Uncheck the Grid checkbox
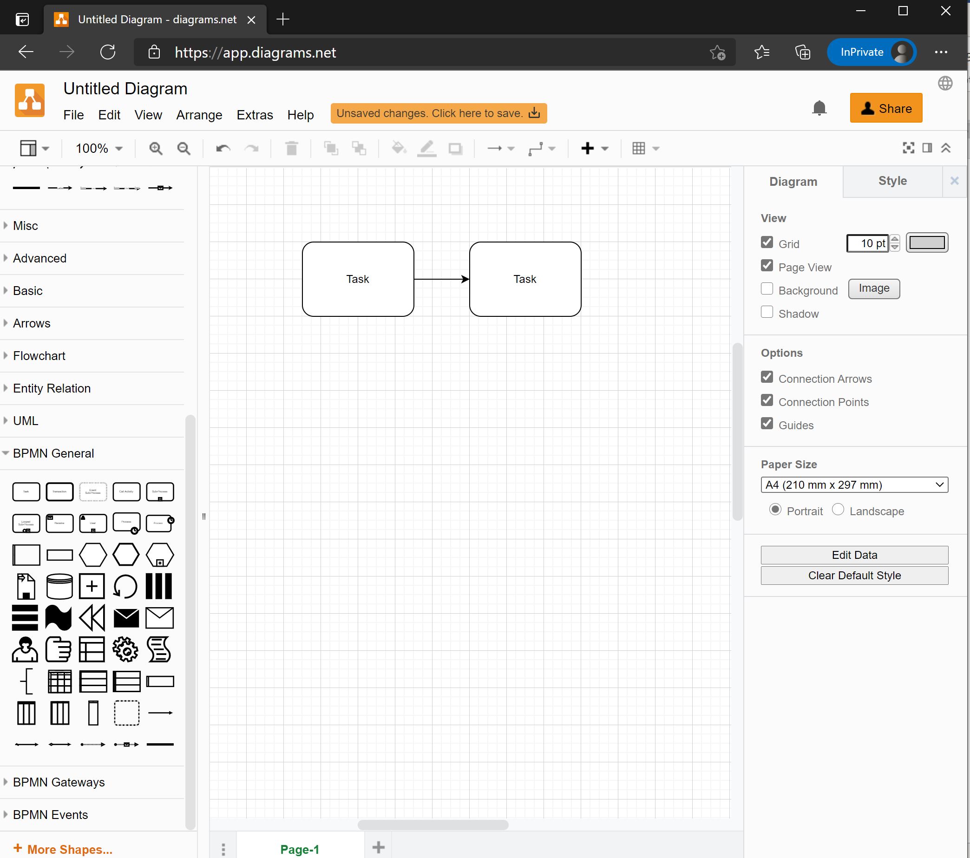This screenshot has height=858, width=970. pos(767,242)
